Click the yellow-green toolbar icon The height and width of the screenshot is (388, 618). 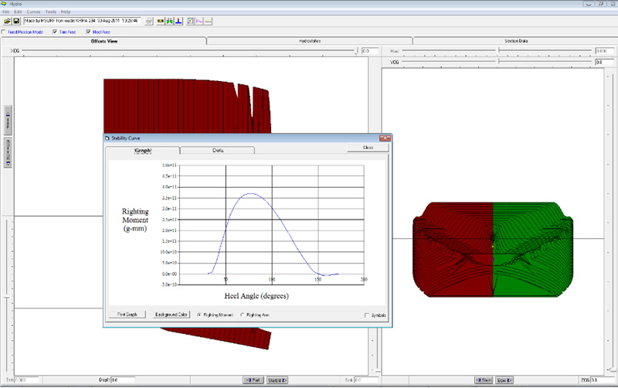click(160, 21)
